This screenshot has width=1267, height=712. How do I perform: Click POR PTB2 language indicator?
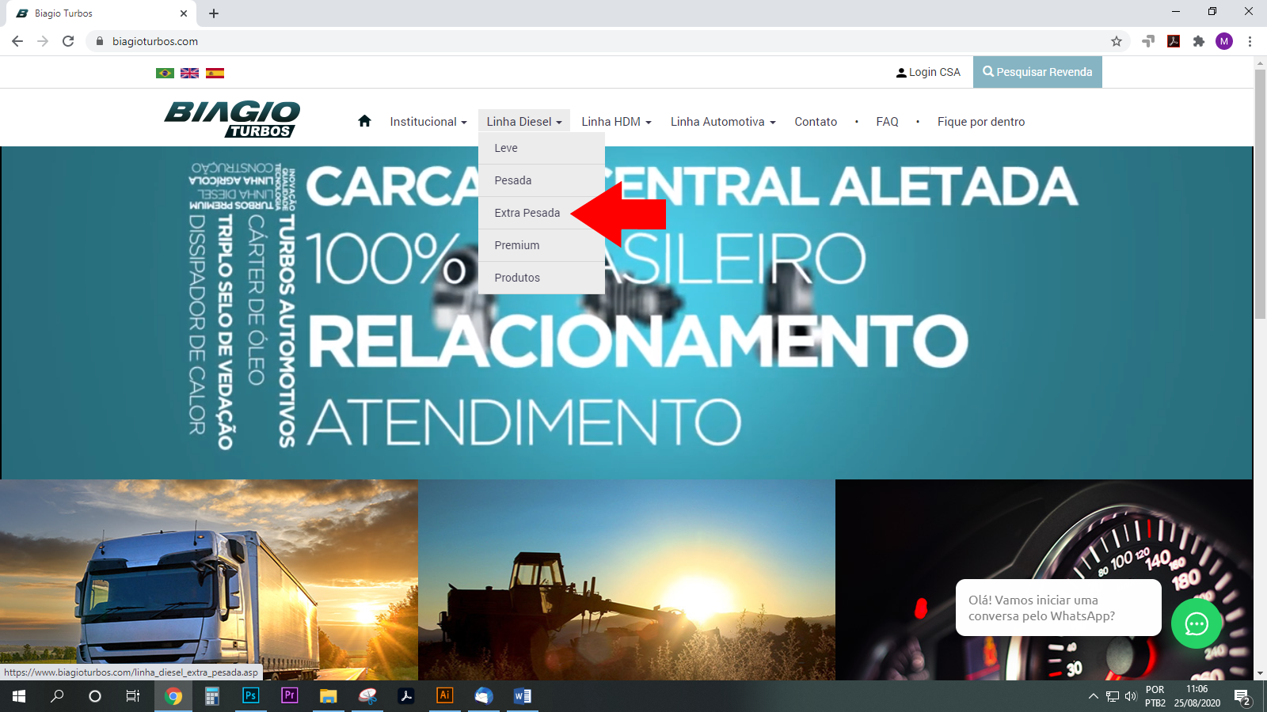[x=1155, y=696]
